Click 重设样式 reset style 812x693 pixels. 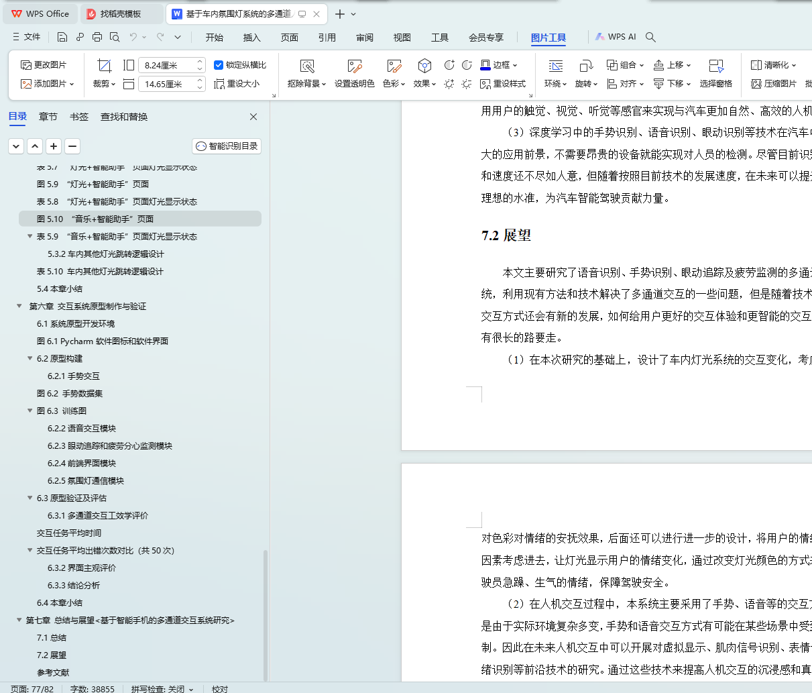point(503,84)
